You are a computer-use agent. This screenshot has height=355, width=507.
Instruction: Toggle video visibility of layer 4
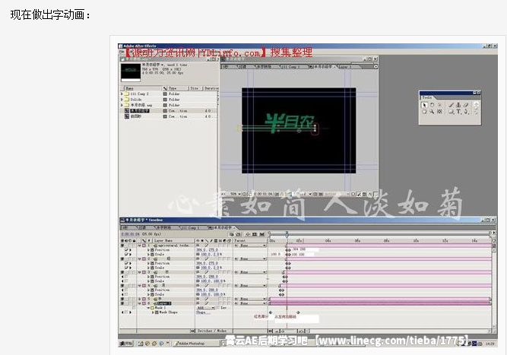[x=122, y=286]
